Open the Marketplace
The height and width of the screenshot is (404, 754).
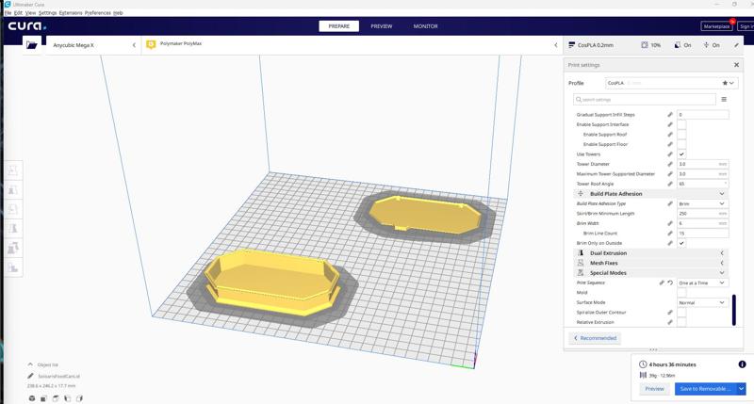(x=716, y=26)
